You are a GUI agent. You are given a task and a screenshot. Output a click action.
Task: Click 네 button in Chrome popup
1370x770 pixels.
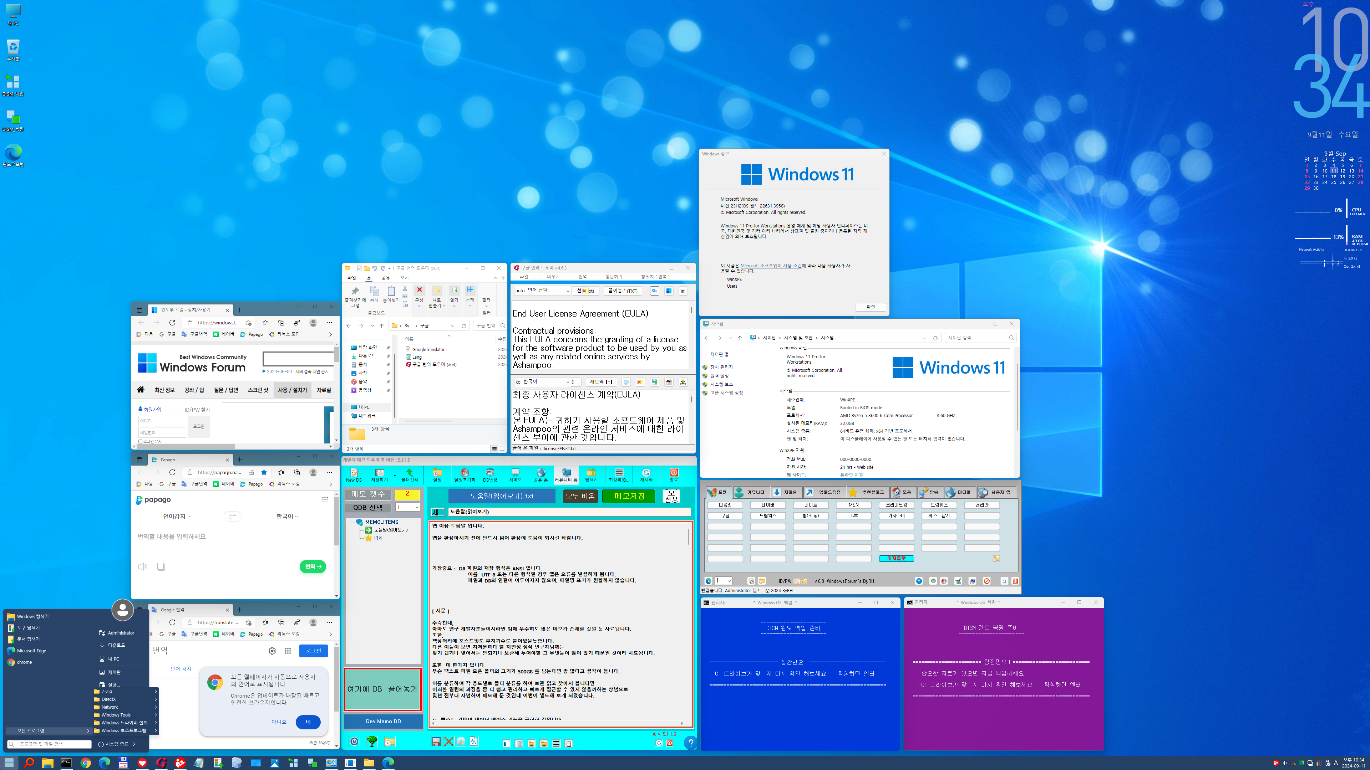[x=308, y=722]
